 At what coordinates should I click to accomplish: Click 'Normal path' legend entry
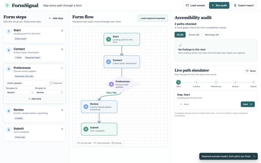84,143
